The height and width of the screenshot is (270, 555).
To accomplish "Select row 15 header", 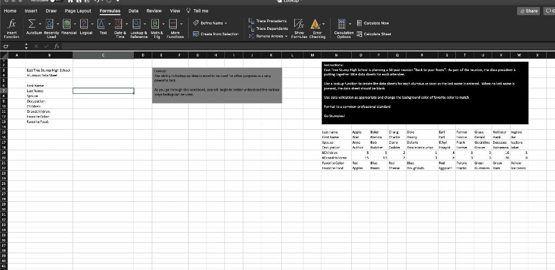I will (x=4, y=132).
